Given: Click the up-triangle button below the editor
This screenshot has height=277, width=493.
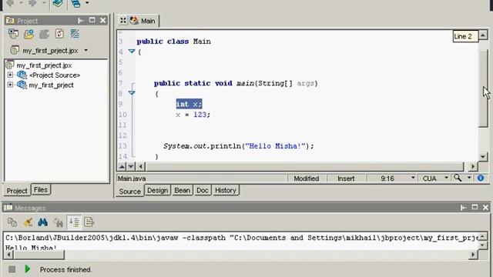Looking at the screenshot, I should click(x=122, y=166).
